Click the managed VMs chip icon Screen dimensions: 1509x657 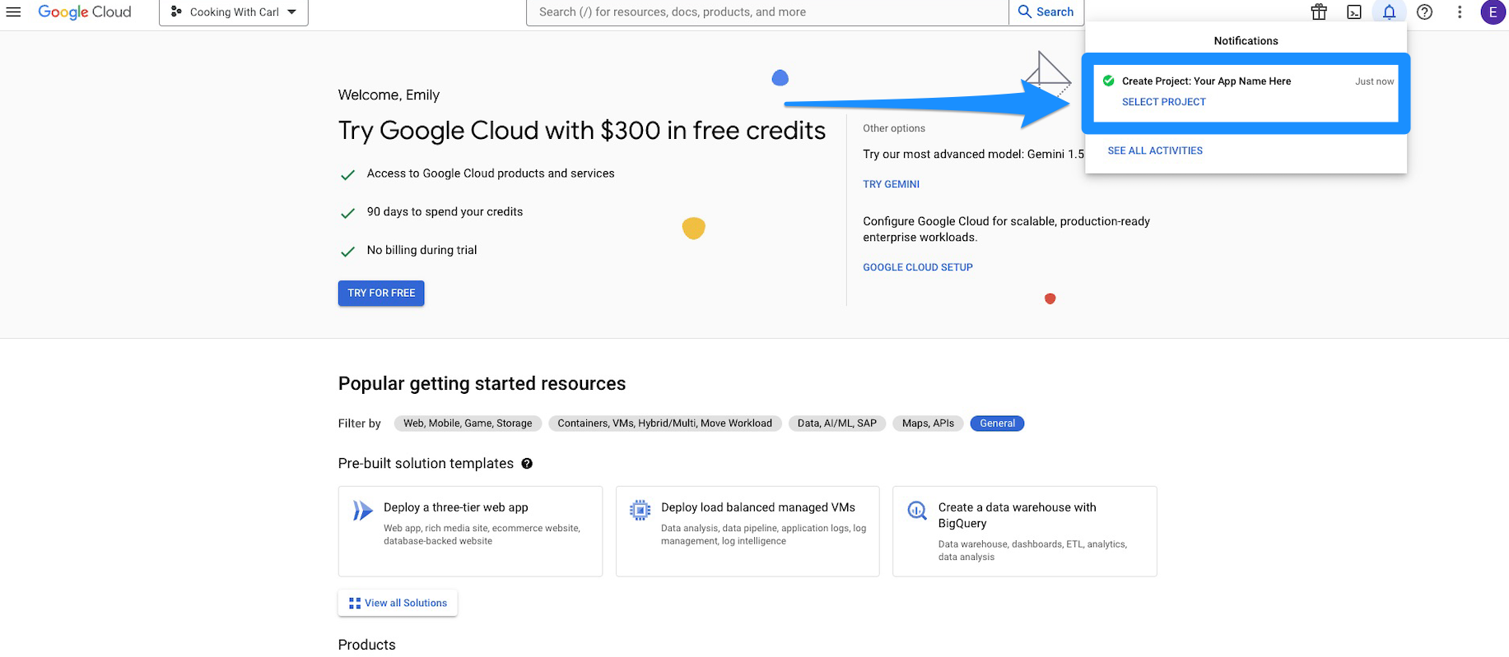tap(640, 511)
